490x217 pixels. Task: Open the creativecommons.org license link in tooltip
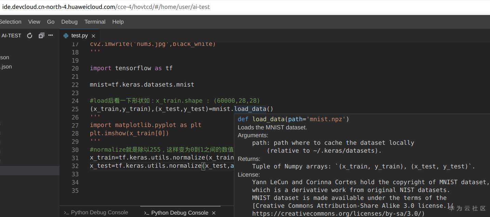(338, 214)
